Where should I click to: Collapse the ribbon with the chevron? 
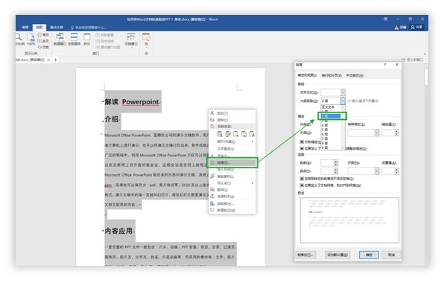[x=425, y=54]
